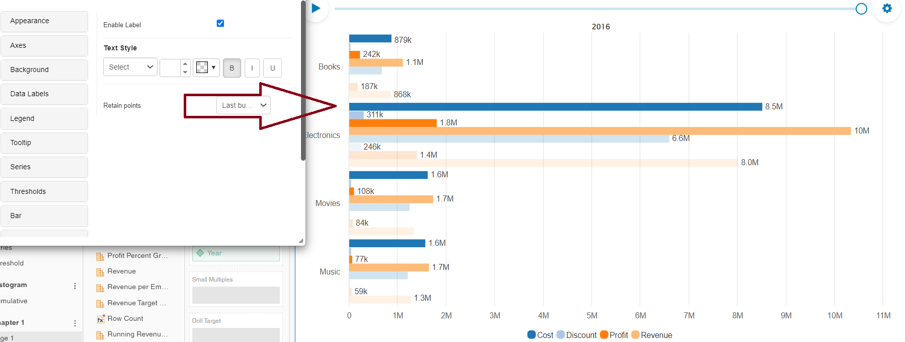Viewport: 905px width, 342px height.
Task: Click the Year field pill
Action: (x=236, y=253)
